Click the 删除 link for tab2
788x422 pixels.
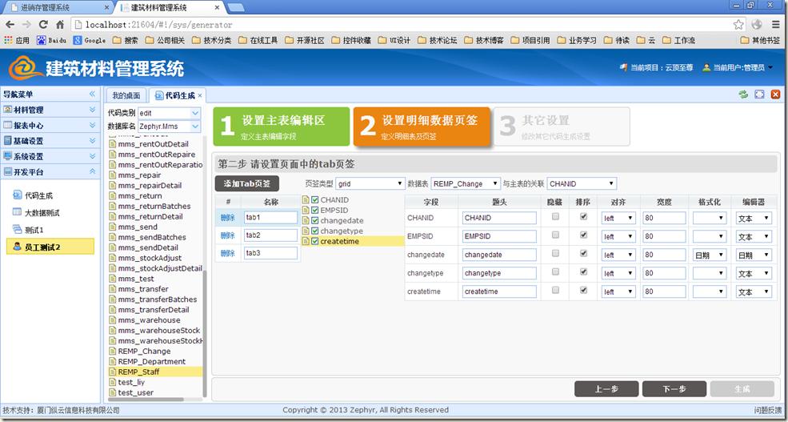(x=228, y=235)
